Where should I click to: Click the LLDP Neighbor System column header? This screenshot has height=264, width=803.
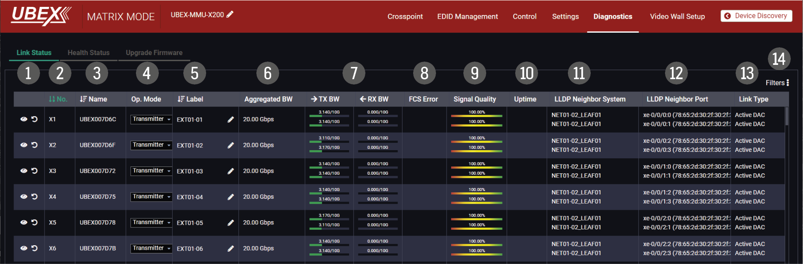[x=590, y=99]
